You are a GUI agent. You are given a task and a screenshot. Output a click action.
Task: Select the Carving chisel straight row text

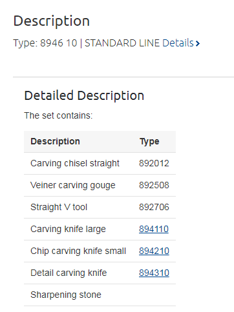coord(75,163)
